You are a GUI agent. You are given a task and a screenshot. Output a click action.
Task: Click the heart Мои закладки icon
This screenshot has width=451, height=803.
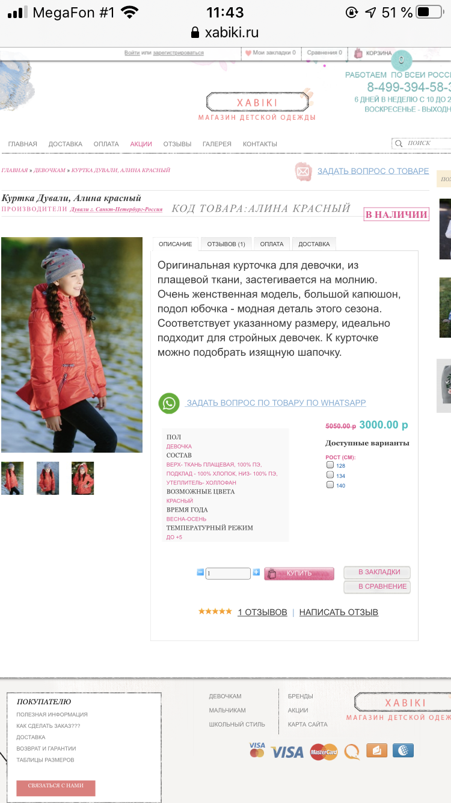point(248,53)
